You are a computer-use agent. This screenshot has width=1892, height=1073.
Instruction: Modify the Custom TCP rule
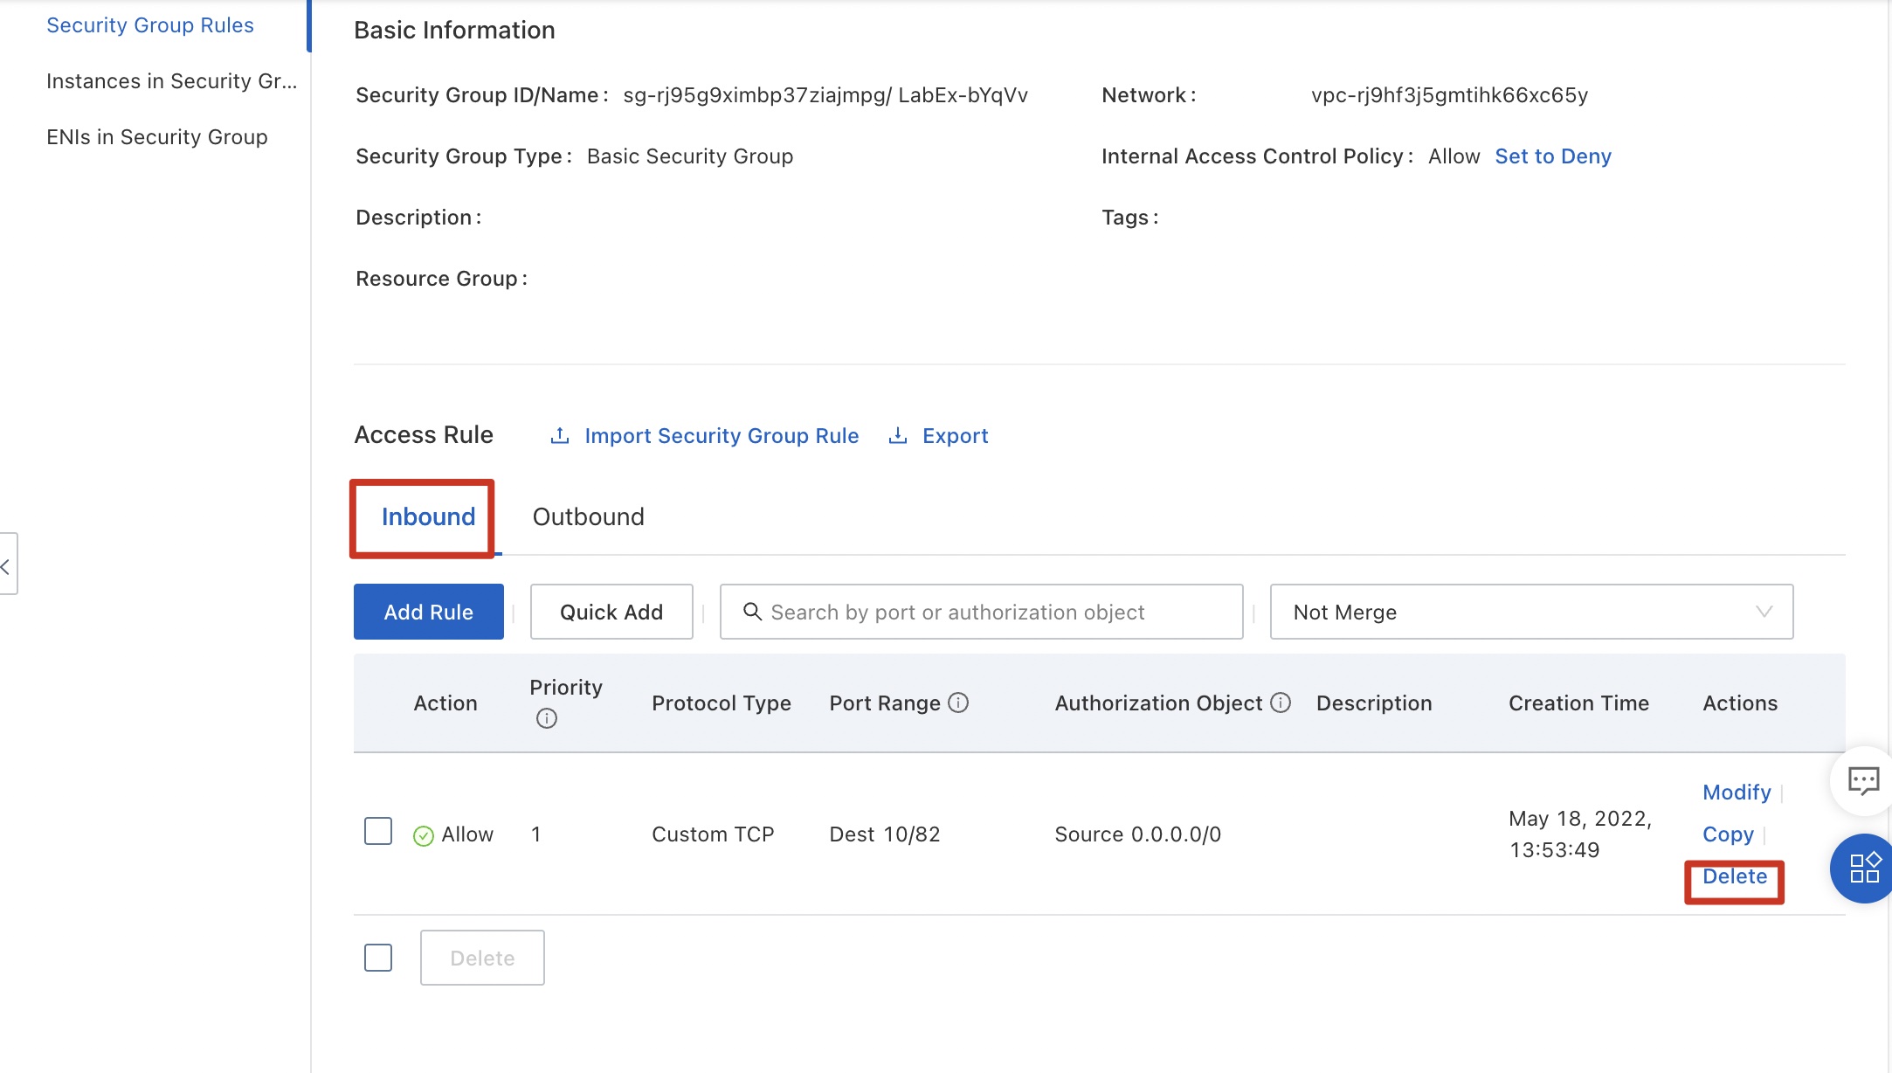(x=1737, y=793)
